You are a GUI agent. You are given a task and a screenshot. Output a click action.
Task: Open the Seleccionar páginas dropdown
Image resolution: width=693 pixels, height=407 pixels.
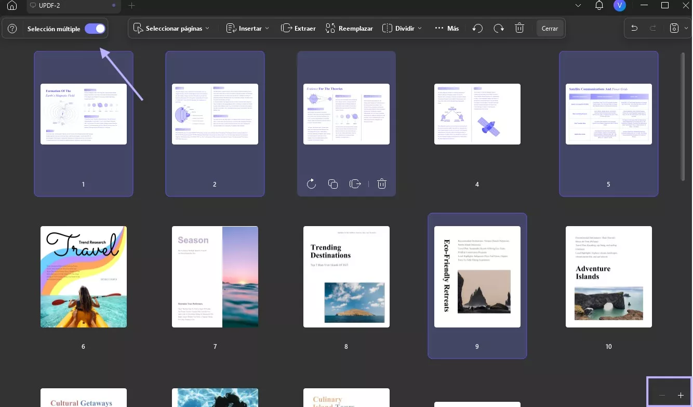point(171,29)
